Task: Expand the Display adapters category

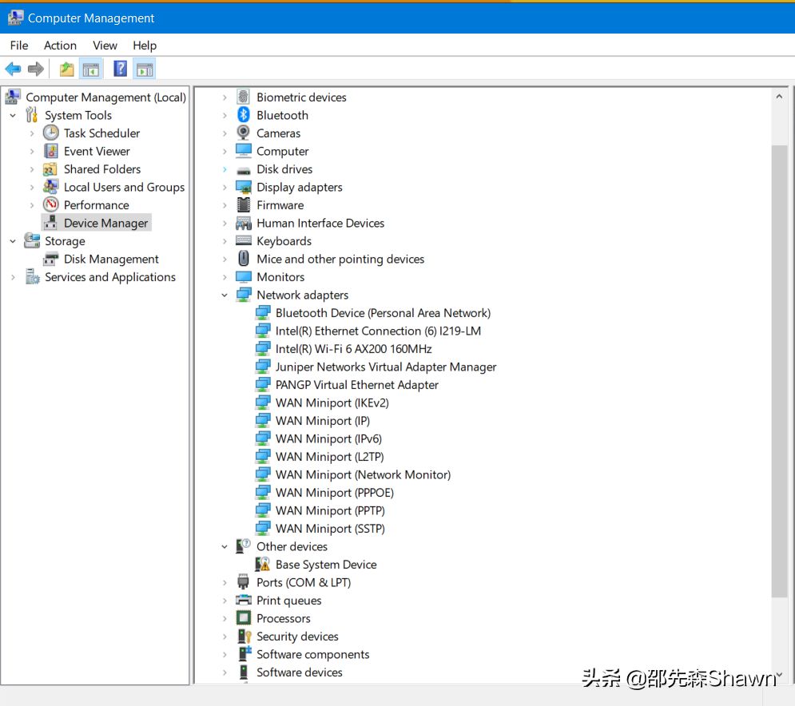Action: point(224,187)
